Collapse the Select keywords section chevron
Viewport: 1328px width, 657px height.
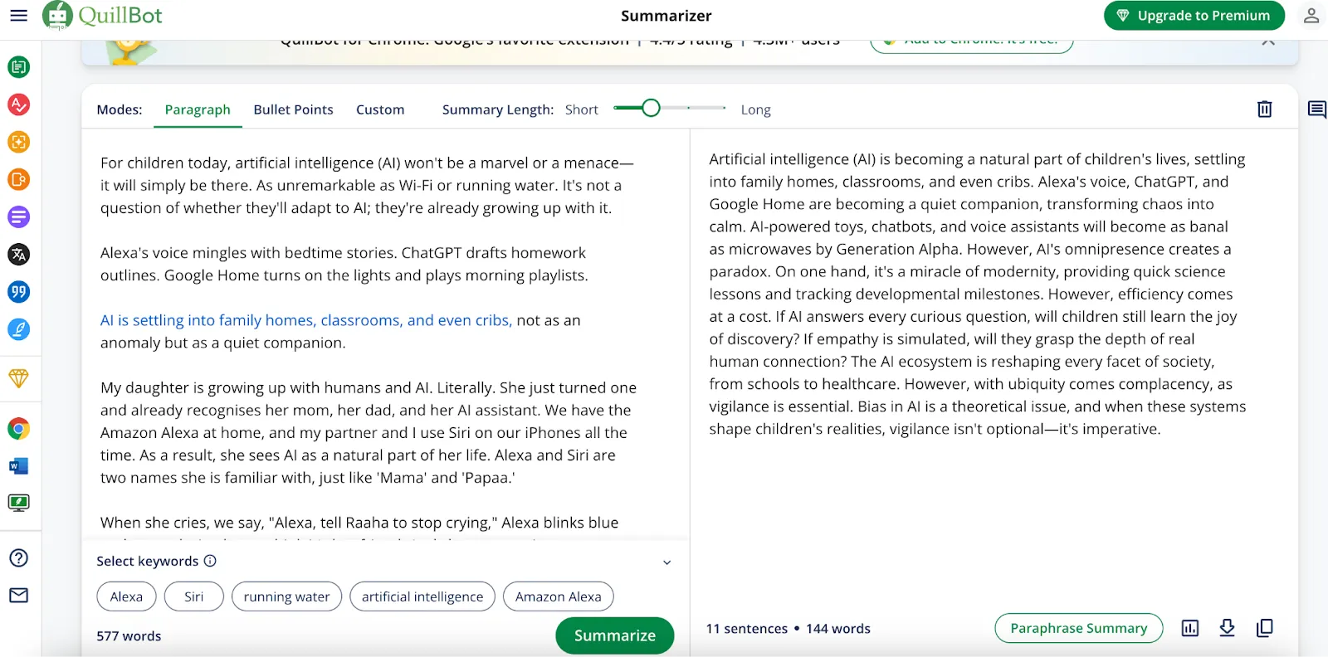click(x=666, y=562)
